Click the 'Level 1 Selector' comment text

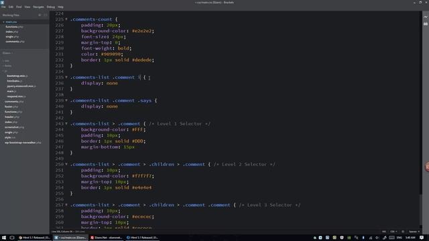click(x=180, y=124)
